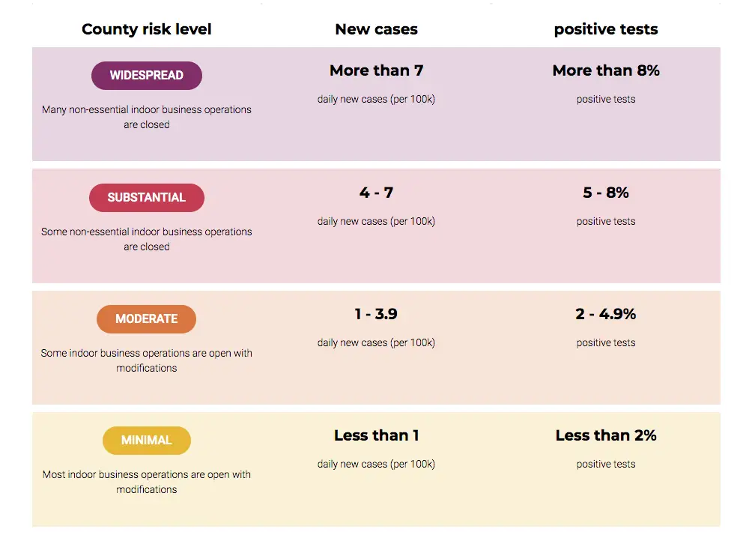Click the "2 - 4.9%" positive tests value
The height and width of the screenshot is (547, 752).
point(606,314)
